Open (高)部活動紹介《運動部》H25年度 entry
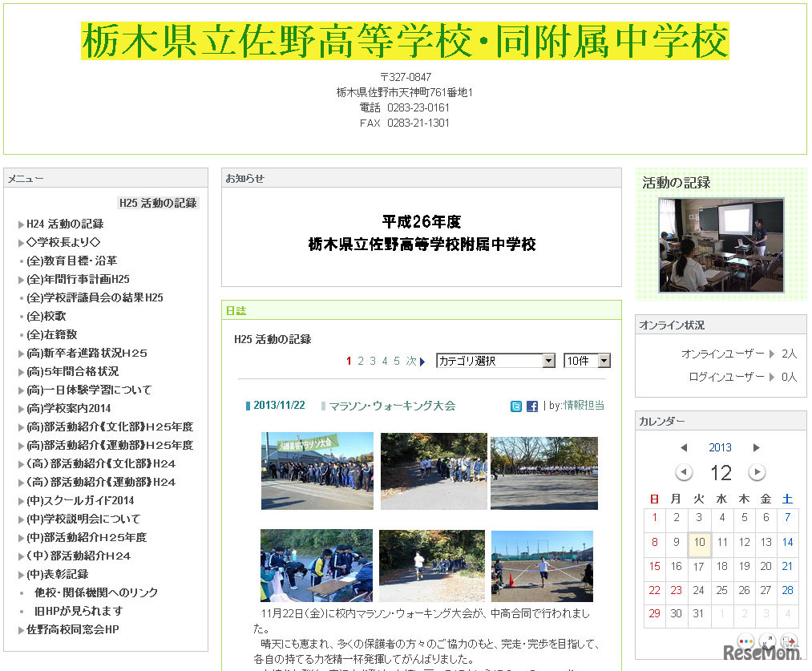 [x=110, y=445]
